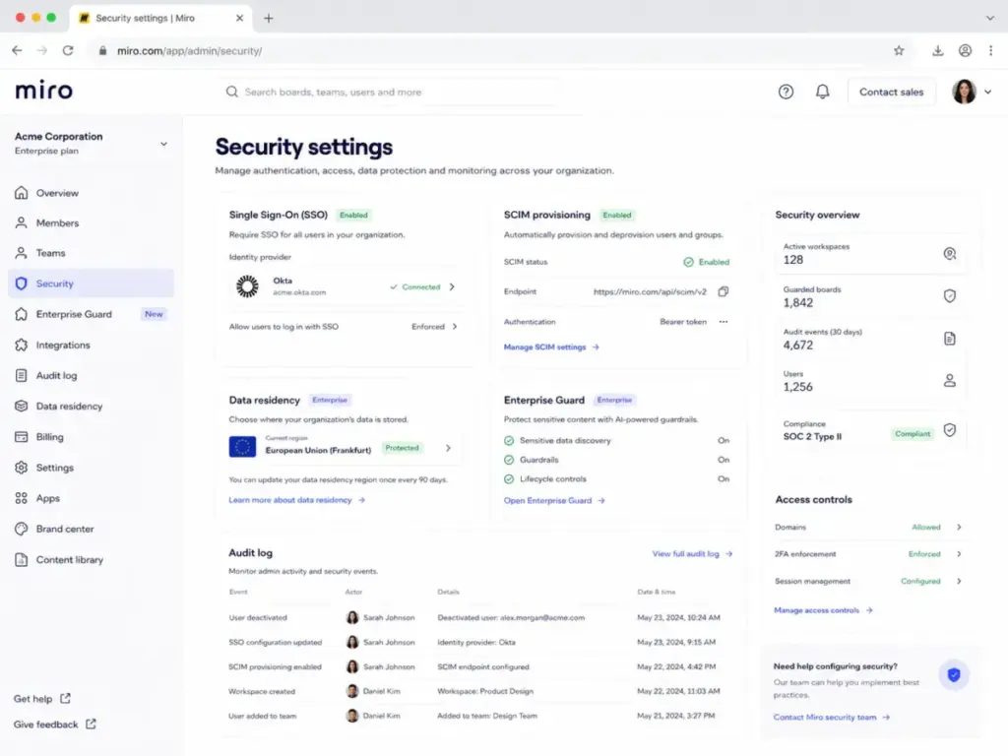Screen dimensions: 1008x756
Task: Click the Get help external link icon
Action: [x=66, y=698]
